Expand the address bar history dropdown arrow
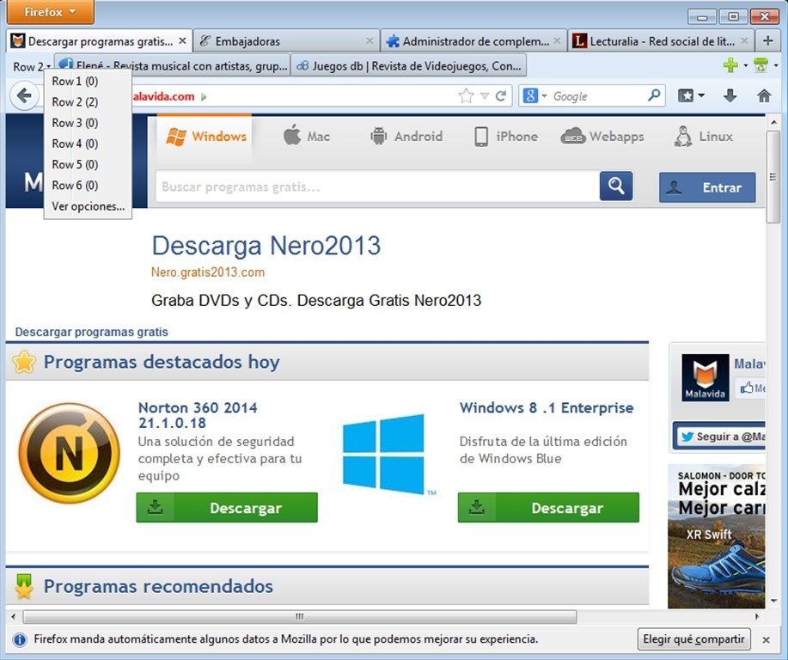 (x=484, y=95)
